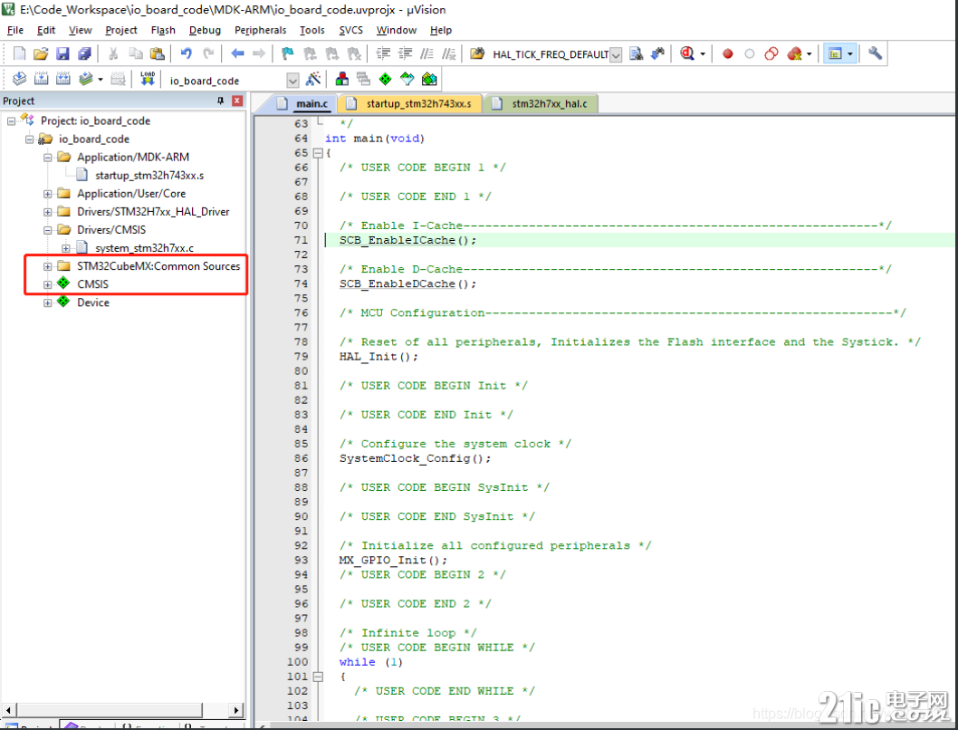The width and height of the screenshot is (958, 730).
Task: Open Manage Project Items with the colored boxes icon
Action: 342,79
